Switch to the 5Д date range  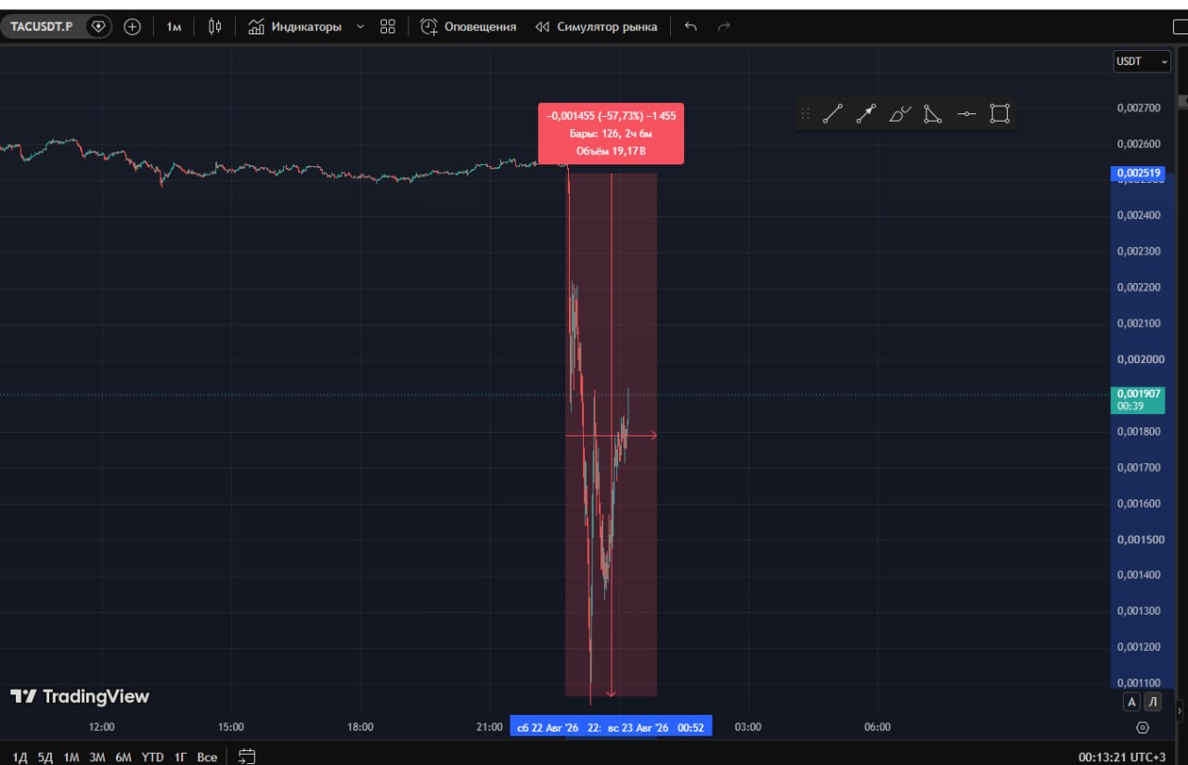tap(45, 757)
